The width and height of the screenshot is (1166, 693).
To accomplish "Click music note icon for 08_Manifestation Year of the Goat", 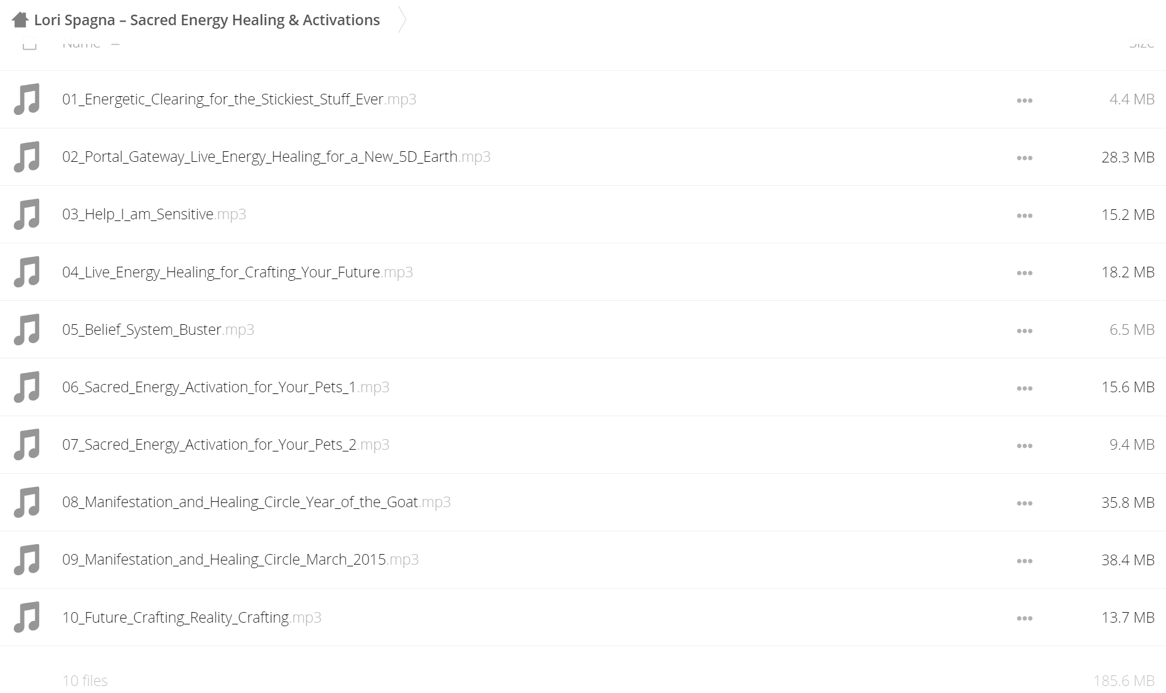I will (x=27, y=502).
